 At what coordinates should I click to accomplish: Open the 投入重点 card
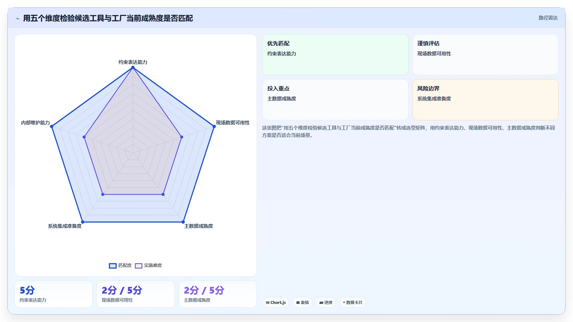click(x=335, y=100)
